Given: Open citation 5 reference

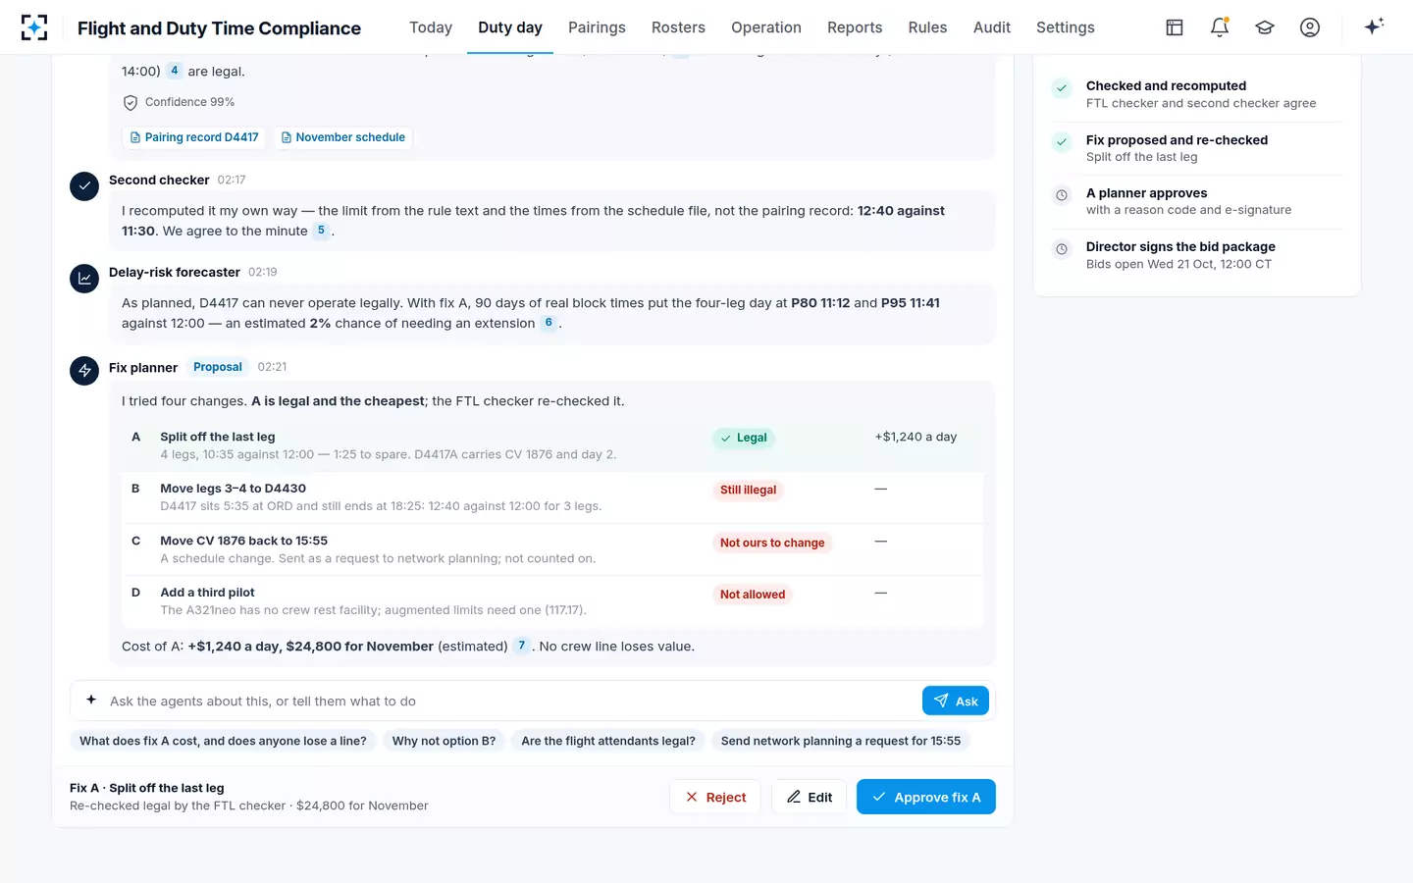Looking at the screenshot, I should (x=321, y=231).
